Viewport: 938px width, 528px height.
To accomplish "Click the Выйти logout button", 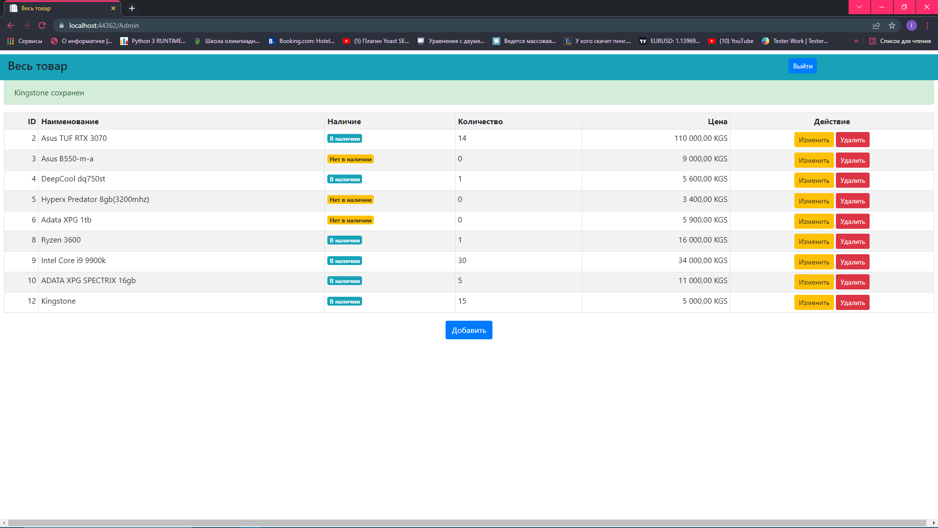I will click(803, 66).
